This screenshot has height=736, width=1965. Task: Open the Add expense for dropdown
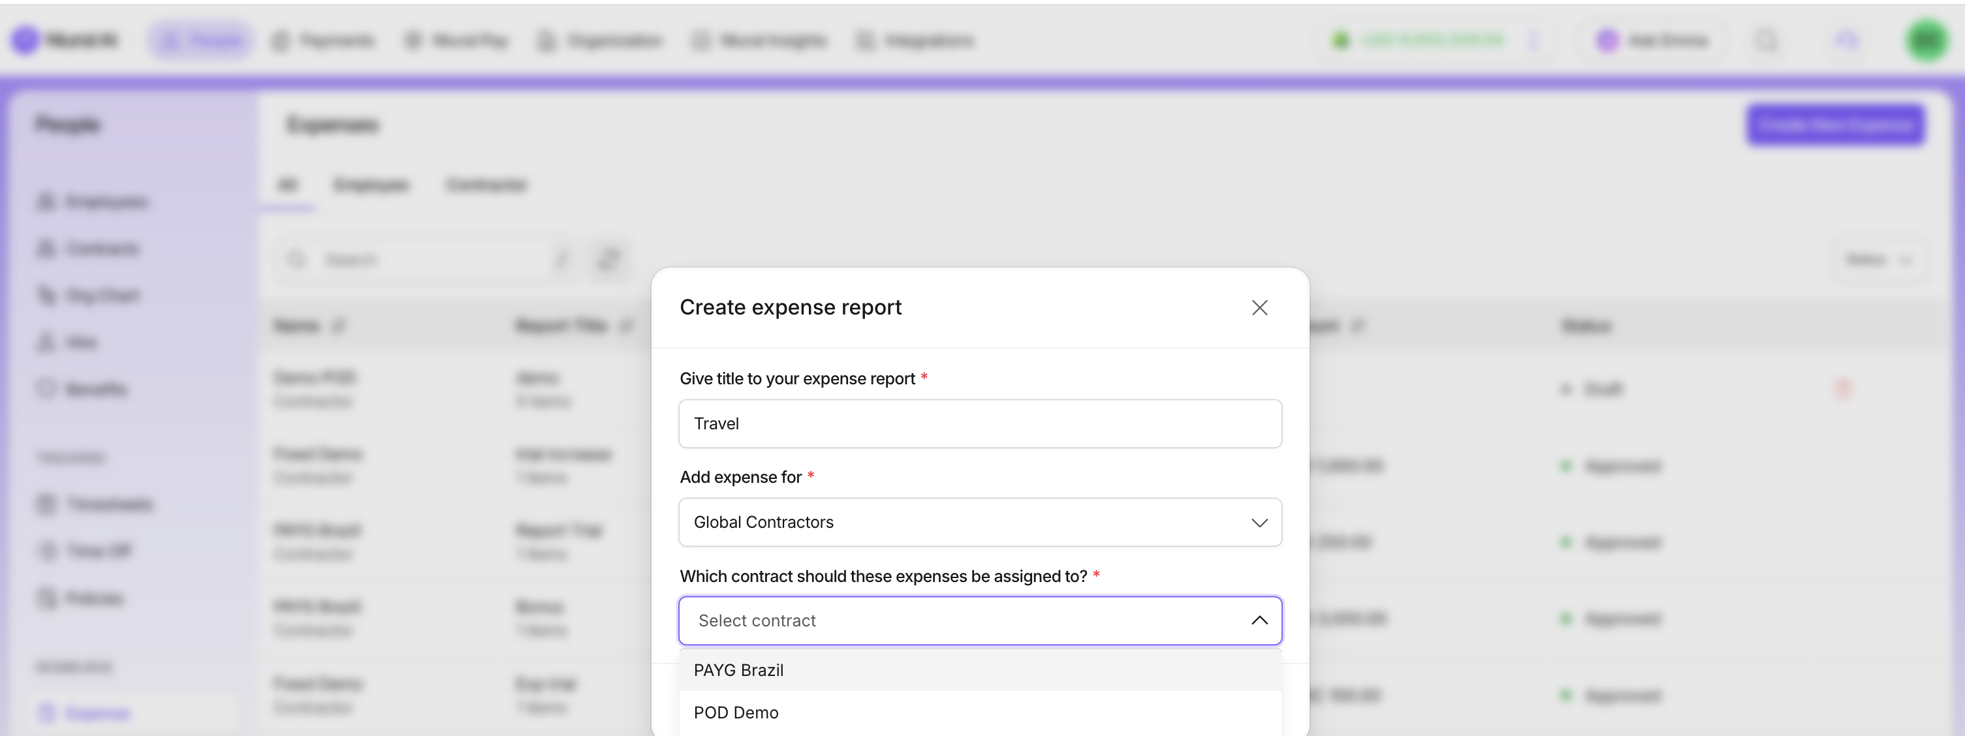click(x=979, y=523)
